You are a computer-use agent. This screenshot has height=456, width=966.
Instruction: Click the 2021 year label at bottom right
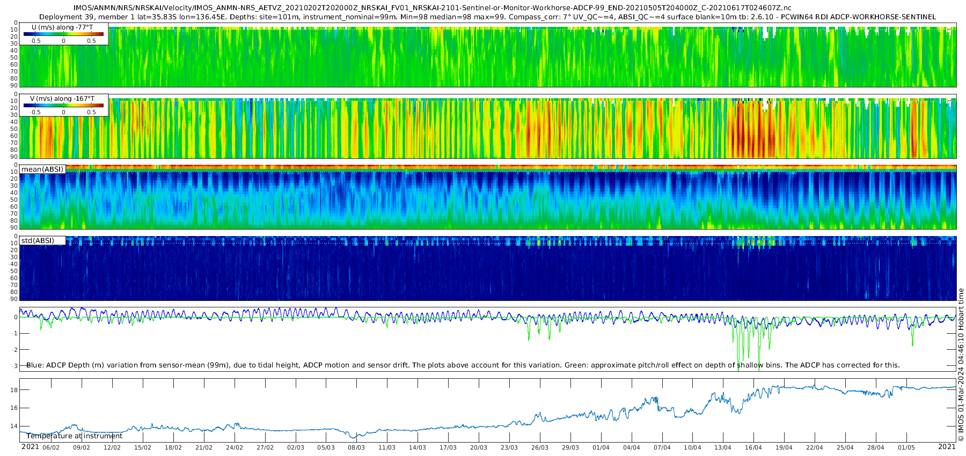[x=947, y=447]
